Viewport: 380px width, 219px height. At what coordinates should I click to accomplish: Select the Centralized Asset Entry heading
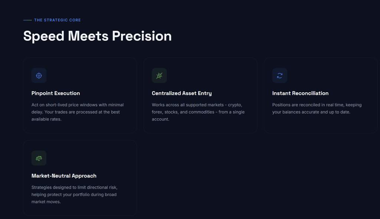[x=182, y=93]
